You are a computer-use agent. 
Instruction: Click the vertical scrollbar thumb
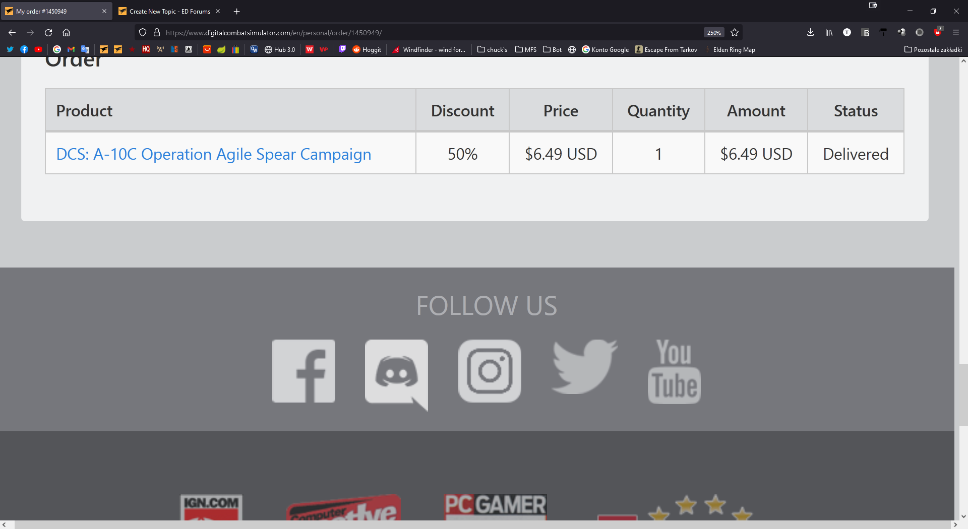(963, 394)
